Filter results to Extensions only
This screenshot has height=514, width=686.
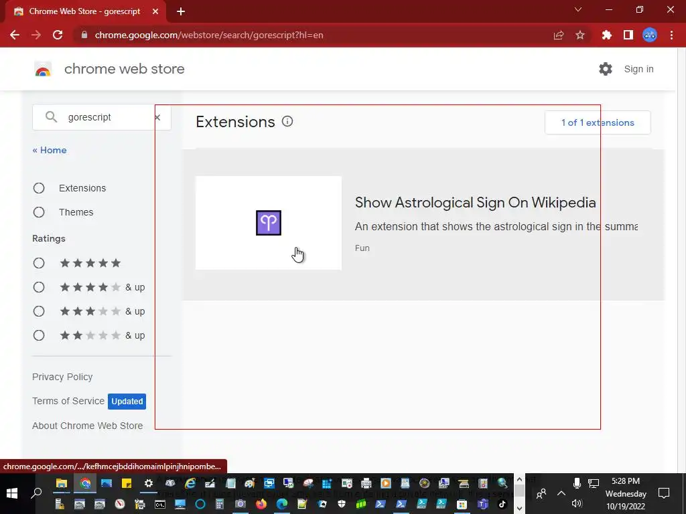pyautogui.click(x=39, y=188)
